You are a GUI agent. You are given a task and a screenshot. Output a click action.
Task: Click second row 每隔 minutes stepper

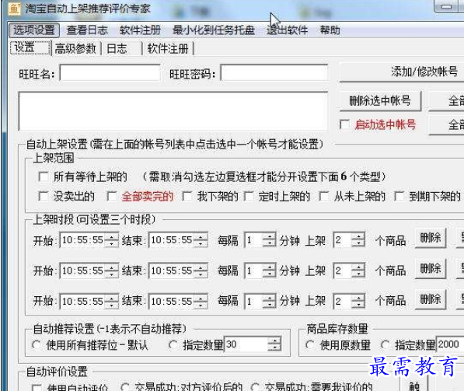(269, 271)
